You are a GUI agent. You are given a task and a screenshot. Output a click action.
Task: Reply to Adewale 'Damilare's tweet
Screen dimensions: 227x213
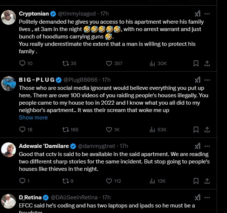click(23, 181)
